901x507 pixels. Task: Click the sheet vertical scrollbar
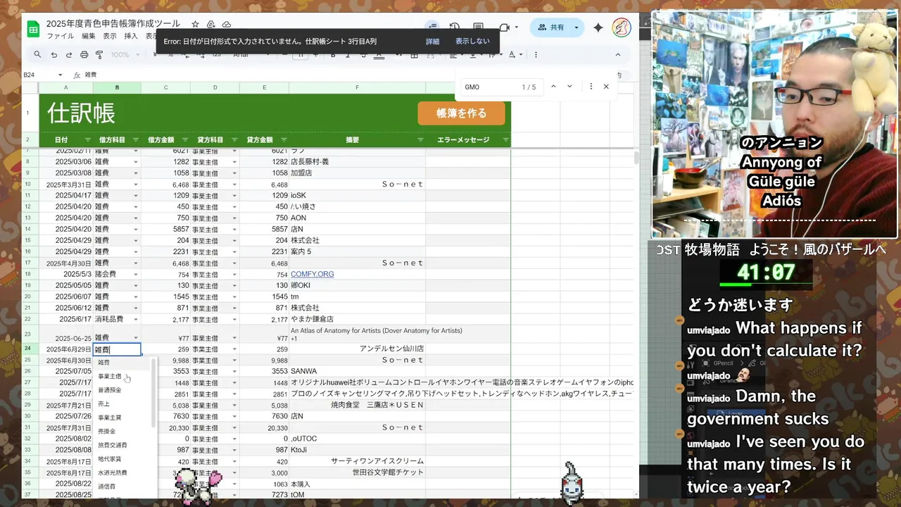pyautogui.click(x=636, y=158)
